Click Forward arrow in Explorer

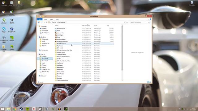point(42,22)
